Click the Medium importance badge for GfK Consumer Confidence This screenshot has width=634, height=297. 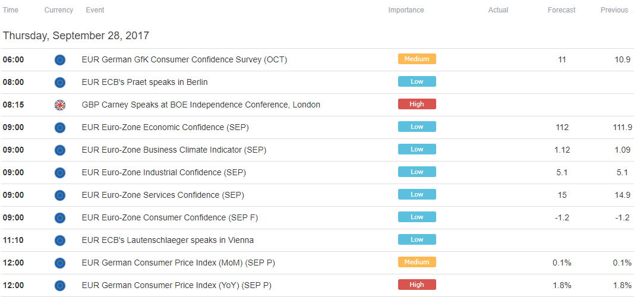(x=417, y=59)
